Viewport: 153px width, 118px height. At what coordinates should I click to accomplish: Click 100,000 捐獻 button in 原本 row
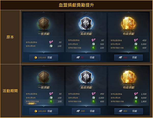(44, 57)
